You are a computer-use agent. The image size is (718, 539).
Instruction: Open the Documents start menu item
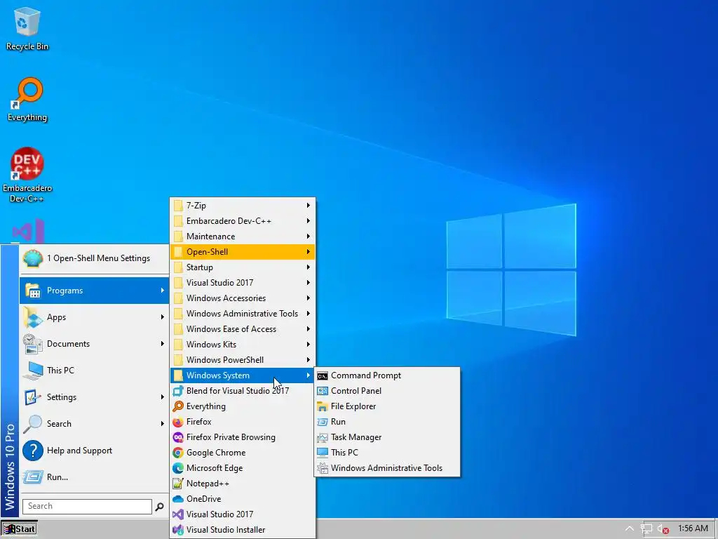(x=94, y=344)
